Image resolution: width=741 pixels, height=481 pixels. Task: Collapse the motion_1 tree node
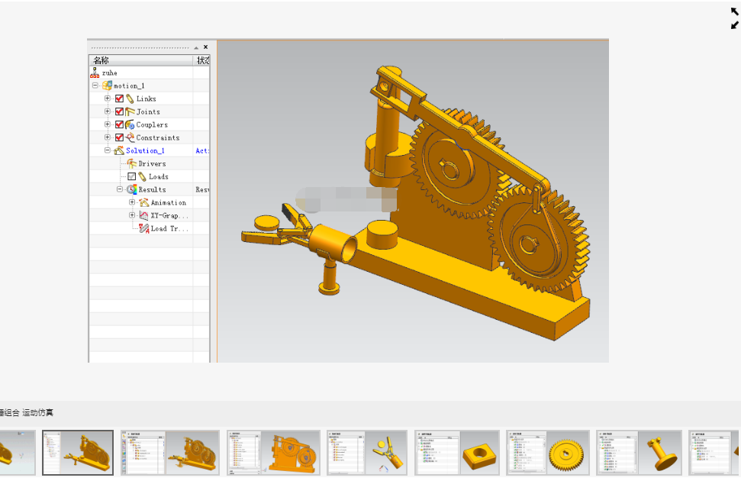(95, 86)
